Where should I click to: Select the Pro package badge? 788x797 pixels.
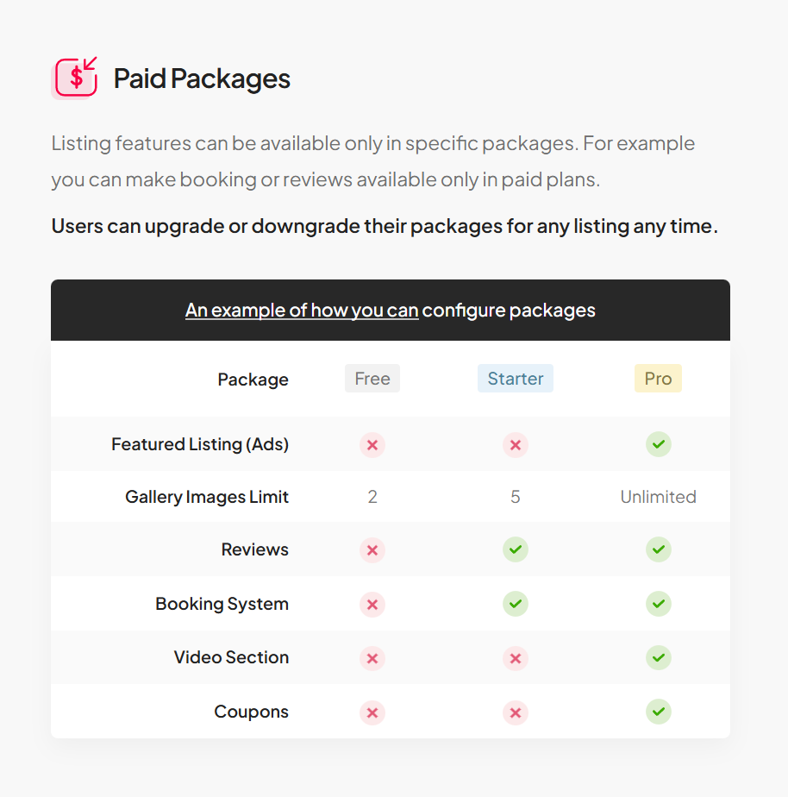658,378
